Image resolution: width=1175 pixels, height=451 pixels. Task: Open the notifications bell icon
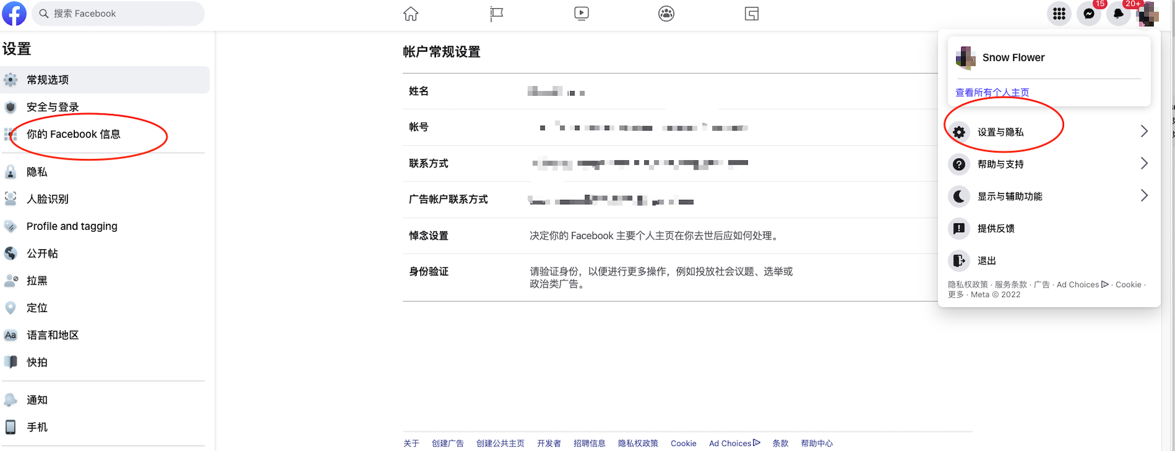tap(1119, 14)
